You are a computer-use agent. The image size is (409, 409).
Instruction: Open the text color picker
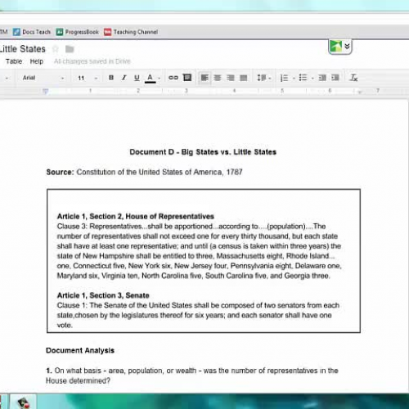tap(150, 78)
